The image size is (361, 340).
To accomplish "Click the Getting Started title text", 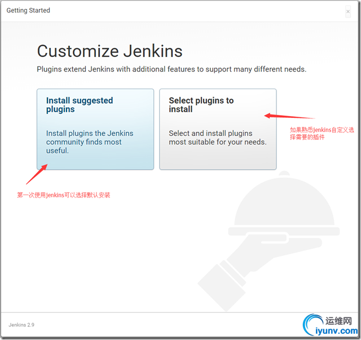I will pos(28,10).
